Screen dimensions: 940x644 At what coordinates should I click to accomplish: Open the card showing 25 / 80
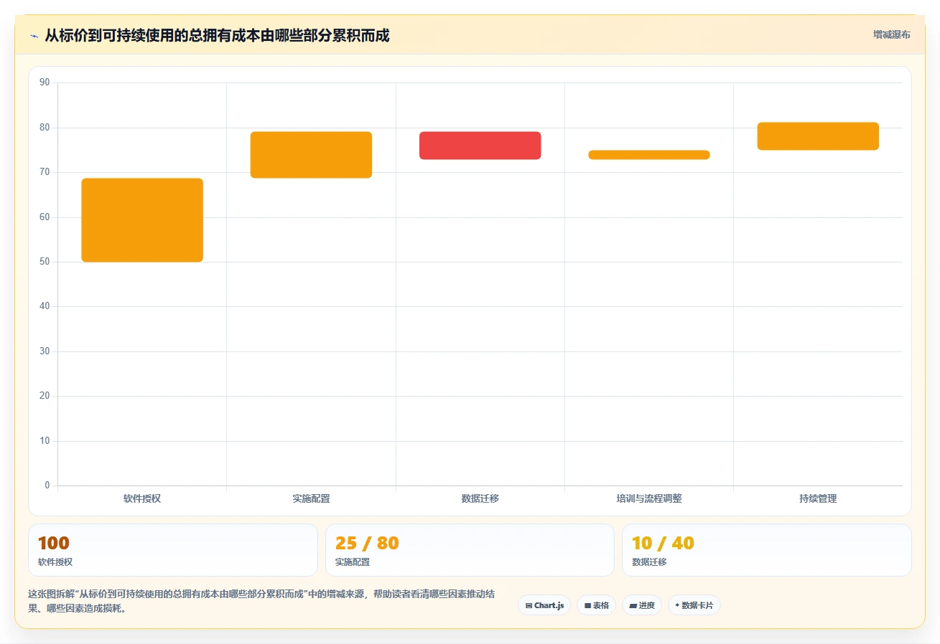(x=470, y=550)
